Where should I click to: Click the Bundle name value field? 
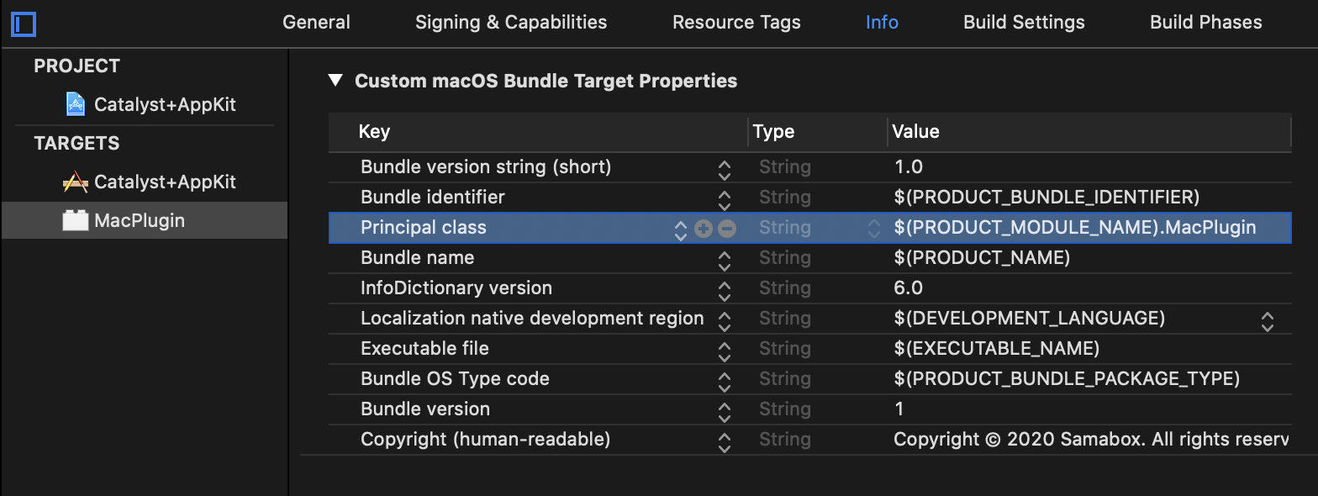pyautogui.click(x=982, y=258)
